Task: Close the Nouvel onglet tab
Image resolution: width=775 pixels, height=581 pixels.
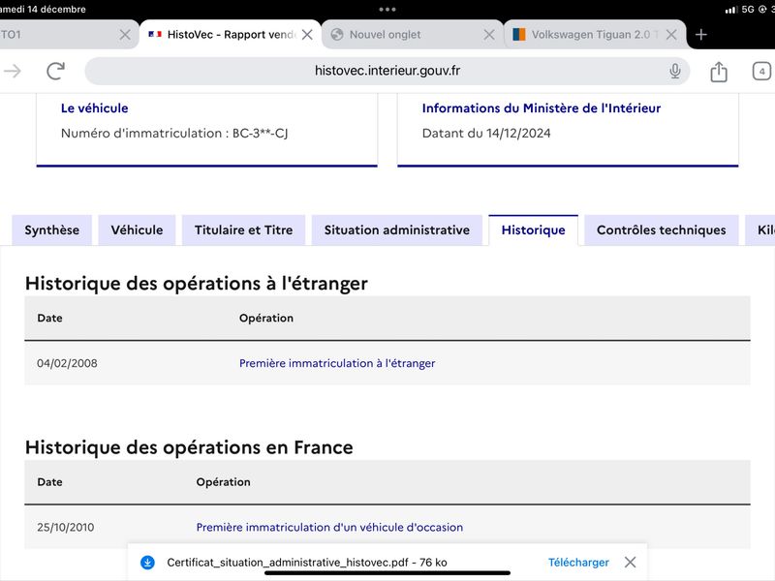Action: [489, 35]
